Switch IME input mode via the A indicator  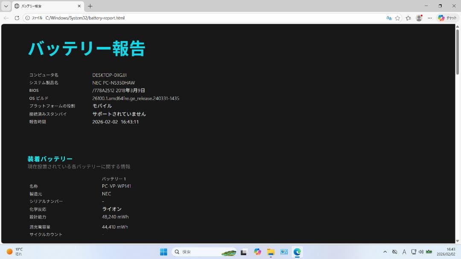404,252
